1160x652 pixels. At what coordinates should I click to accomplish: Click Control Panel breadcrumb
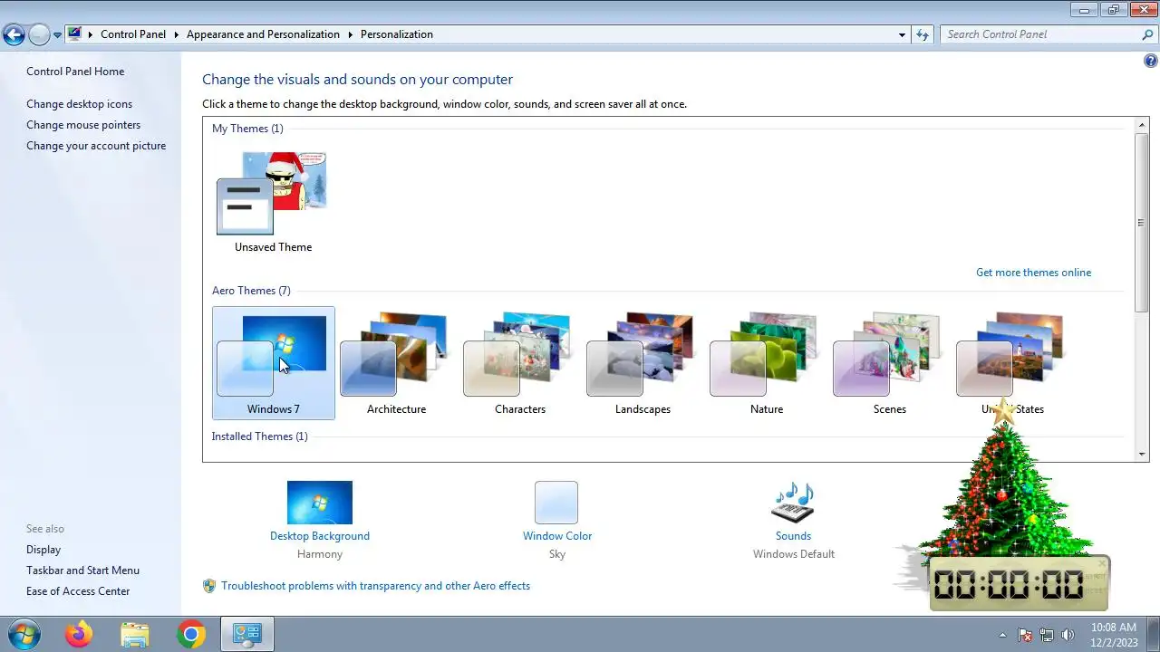133,34
